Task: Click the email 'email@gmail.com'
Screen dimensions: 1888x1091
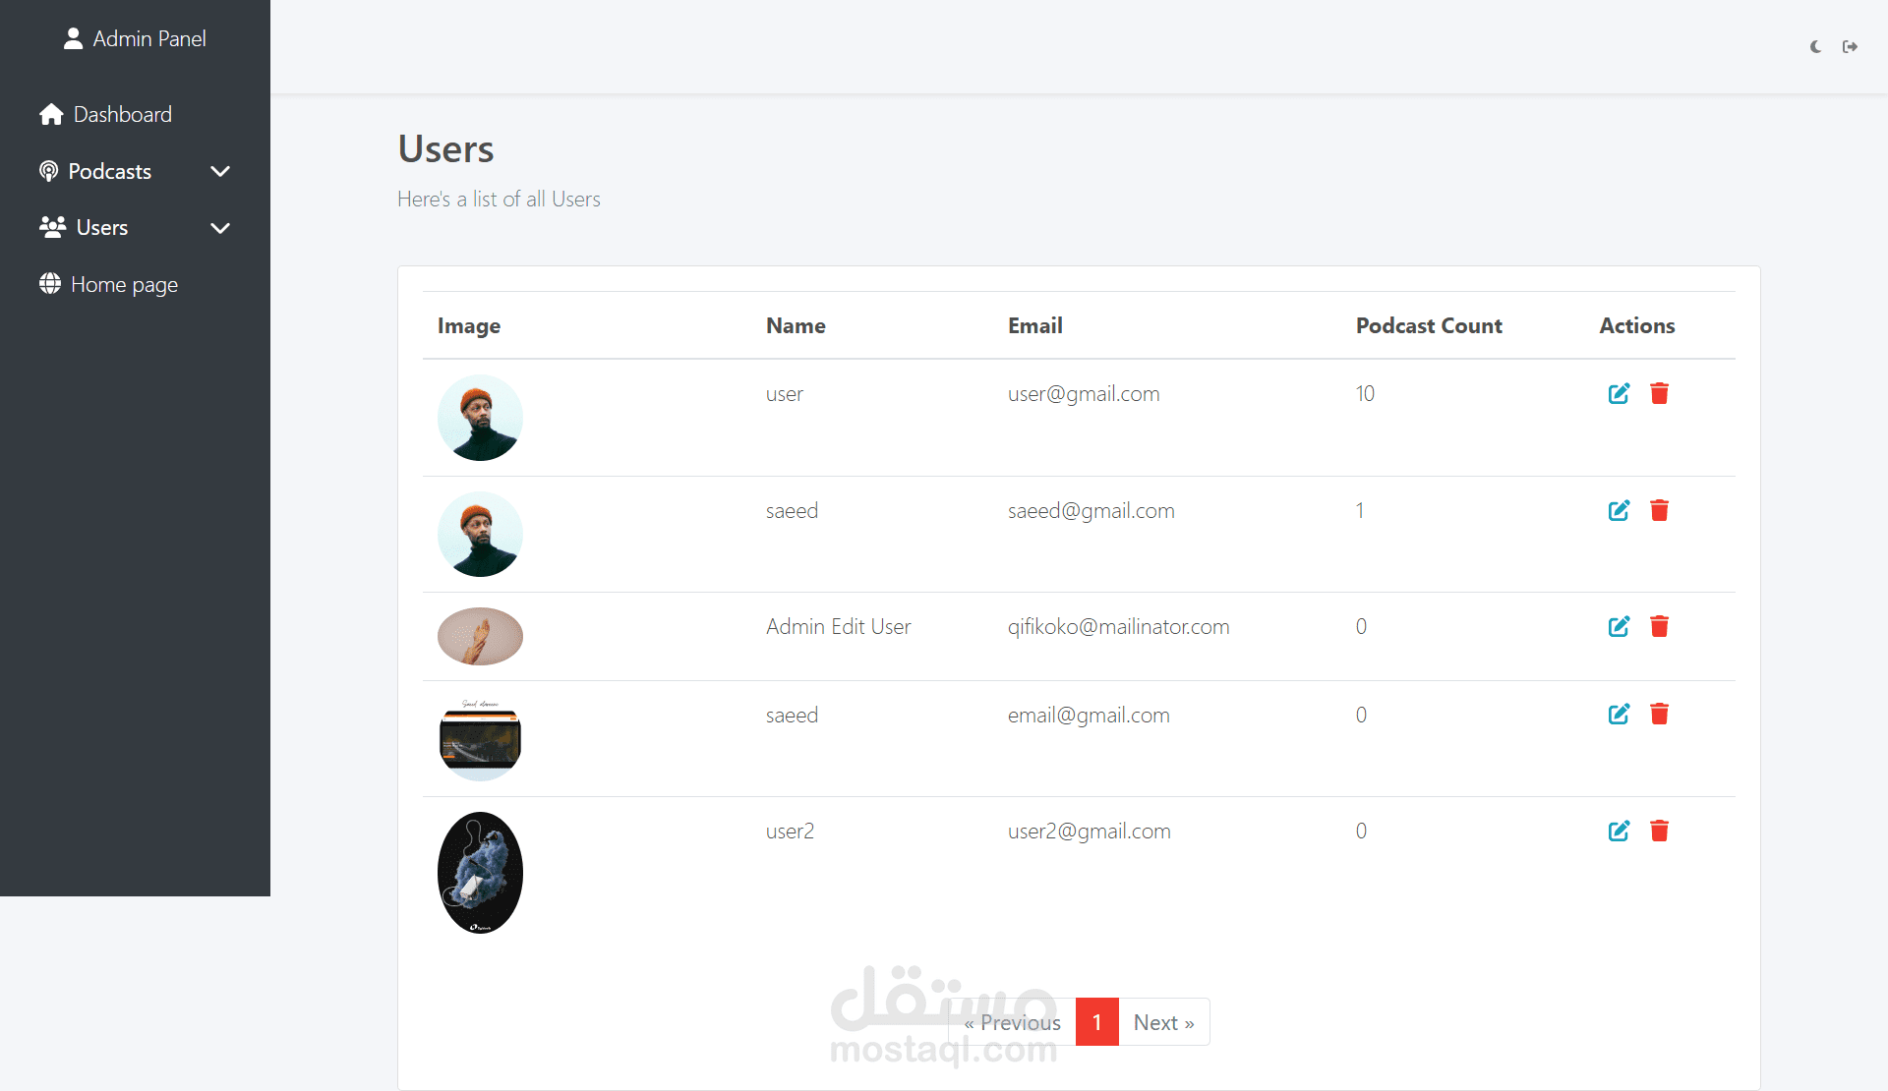Action: click(x=1089, y=715)
